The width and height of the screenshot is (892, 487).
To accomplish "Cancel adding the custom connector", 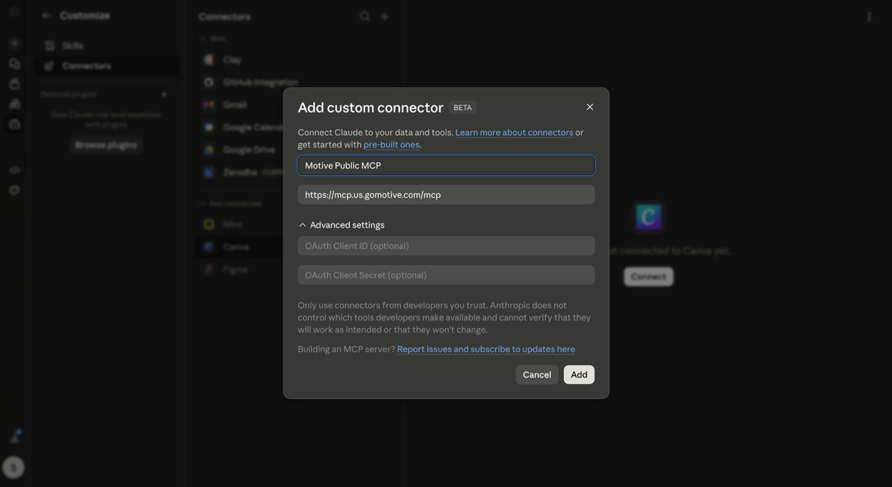I will pyautogui.click(x=537, y=375).
